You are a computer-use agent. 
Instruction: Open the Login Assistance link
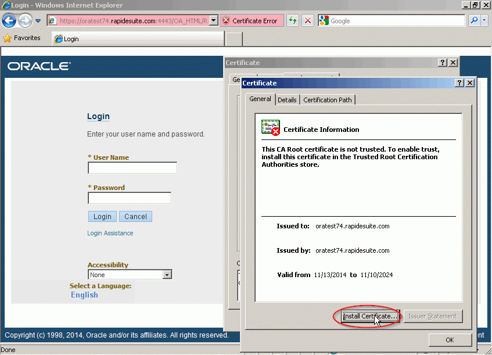110,233
